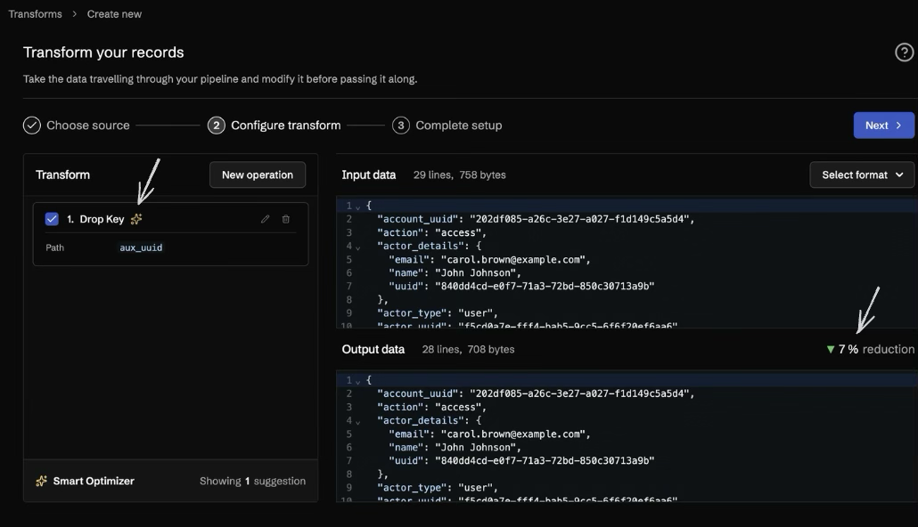The width and height of the screenshot is (918, 527).
Task: Open the Transforms breadcrumb link
Action: [36, 14]
